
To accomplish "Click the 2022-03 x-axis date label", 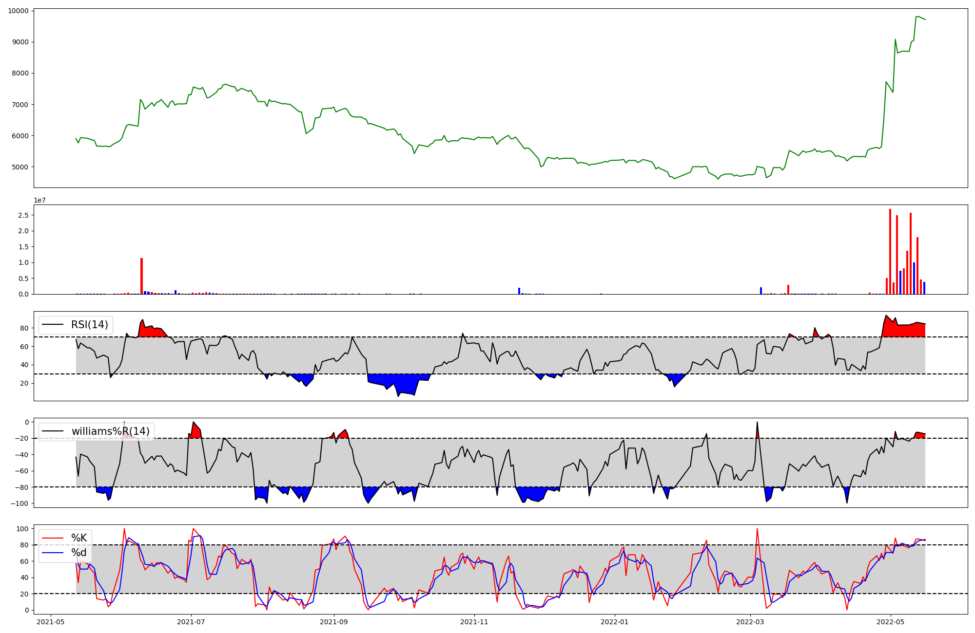I will point(750,622).
